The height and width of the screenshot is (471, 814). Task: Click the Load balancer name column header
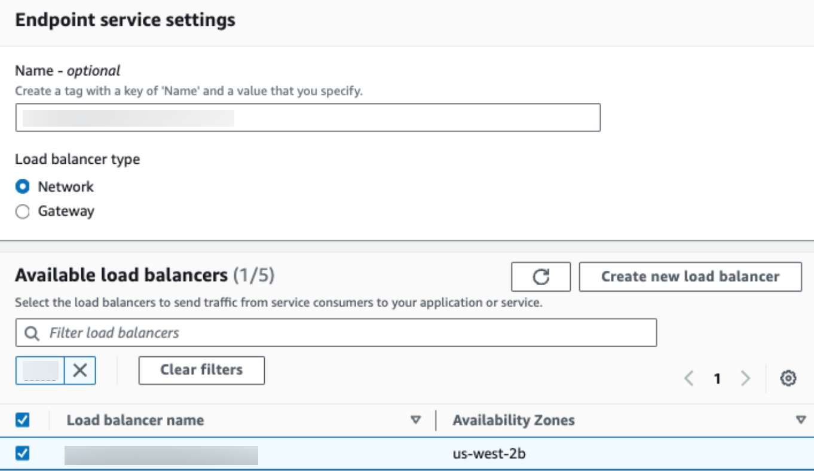[135, 420]
